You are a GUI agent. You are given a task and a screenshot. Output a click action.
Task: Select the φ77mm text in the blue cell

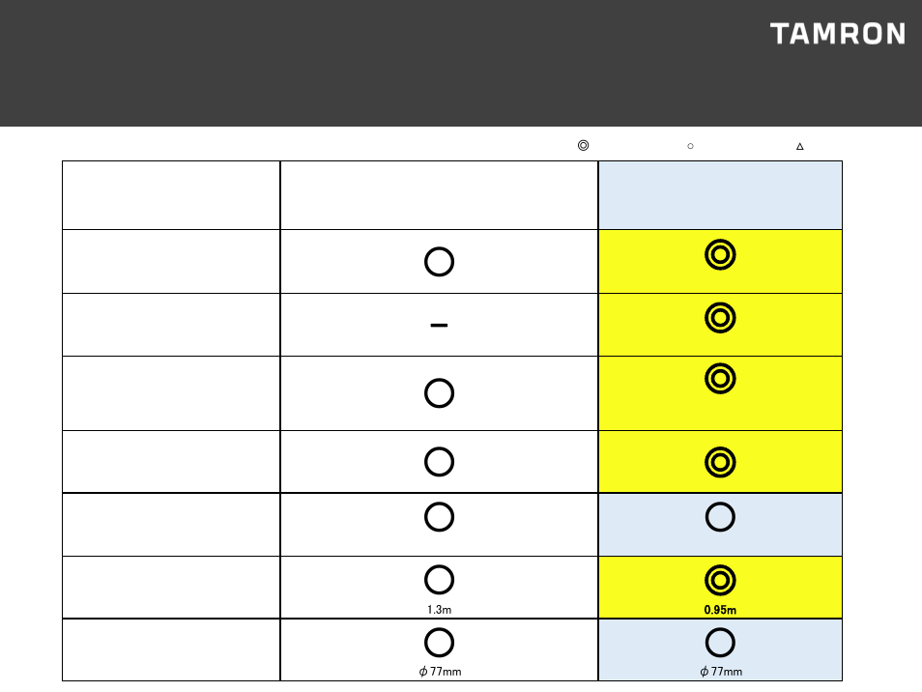click(721, 672)
